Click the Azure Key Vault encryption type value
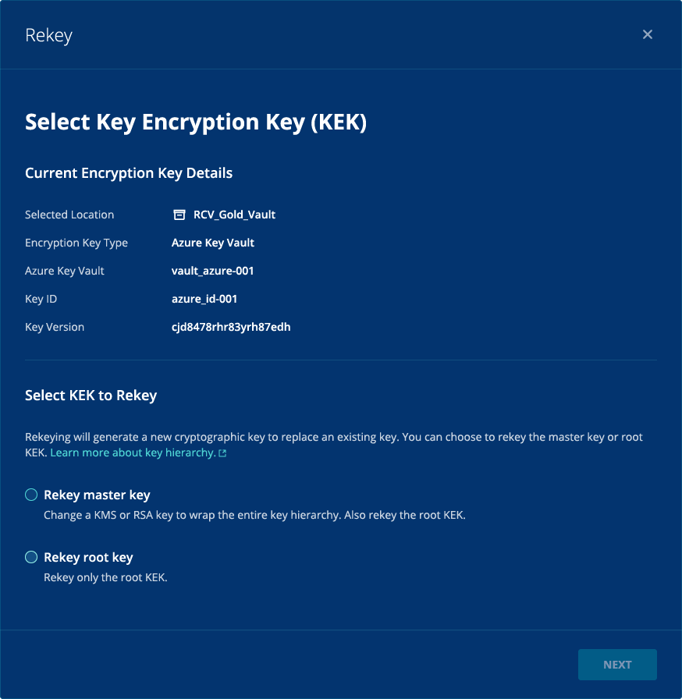This screenshot has width=682, height=699. tap(212, 243)
